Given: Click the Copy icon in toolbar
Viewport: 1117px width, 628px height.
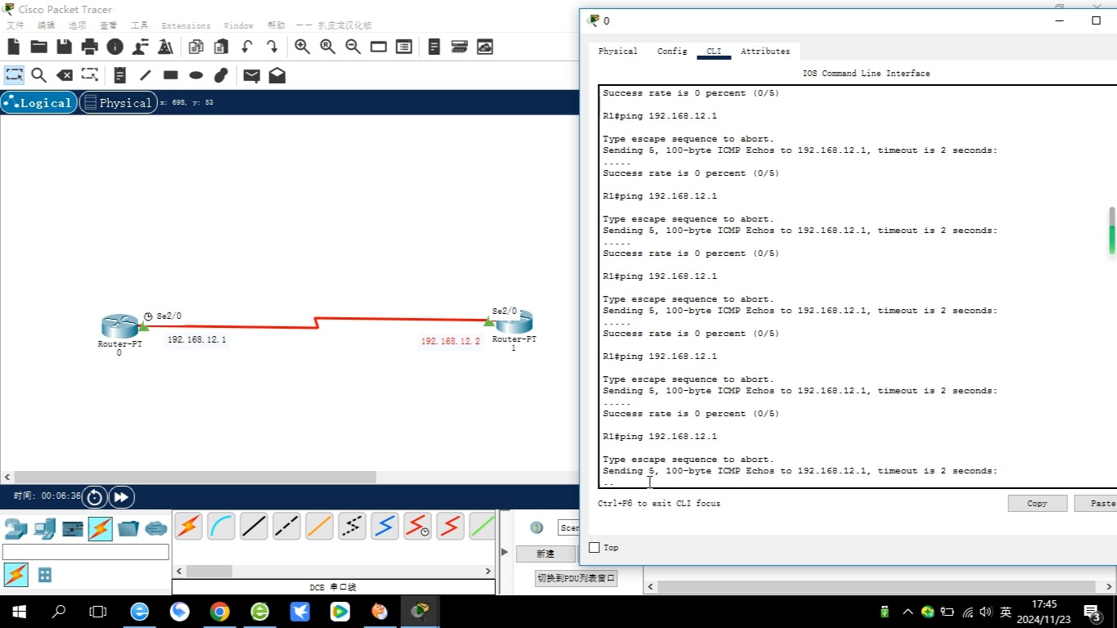Looking at the screenshot, I should point(196,47).
